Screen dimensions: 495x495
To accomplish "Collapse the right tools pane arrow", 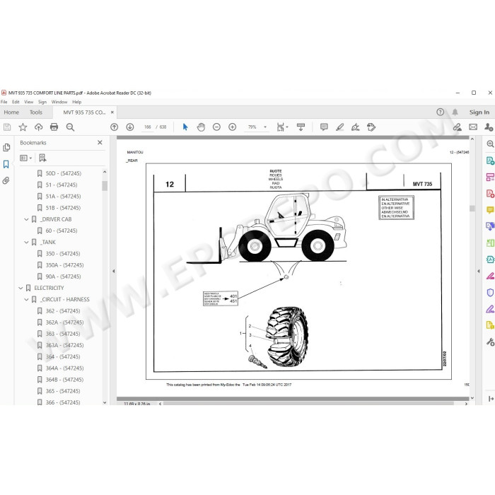I will tap(478, 271).
